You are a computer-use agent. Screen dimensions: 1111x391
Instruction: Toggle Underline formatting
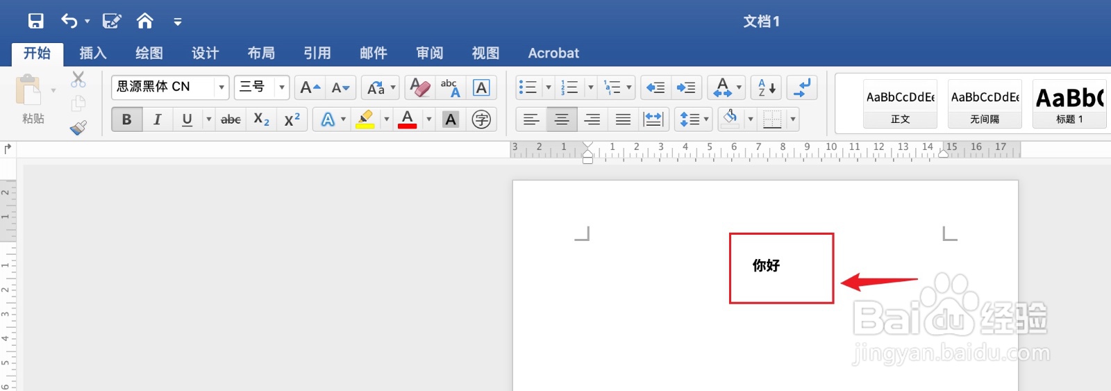(x=187, y=119)
